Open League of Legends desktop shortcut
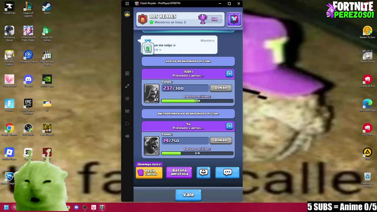Image resolution: width=377 pixels, height=212 pixels. (28, 9)
